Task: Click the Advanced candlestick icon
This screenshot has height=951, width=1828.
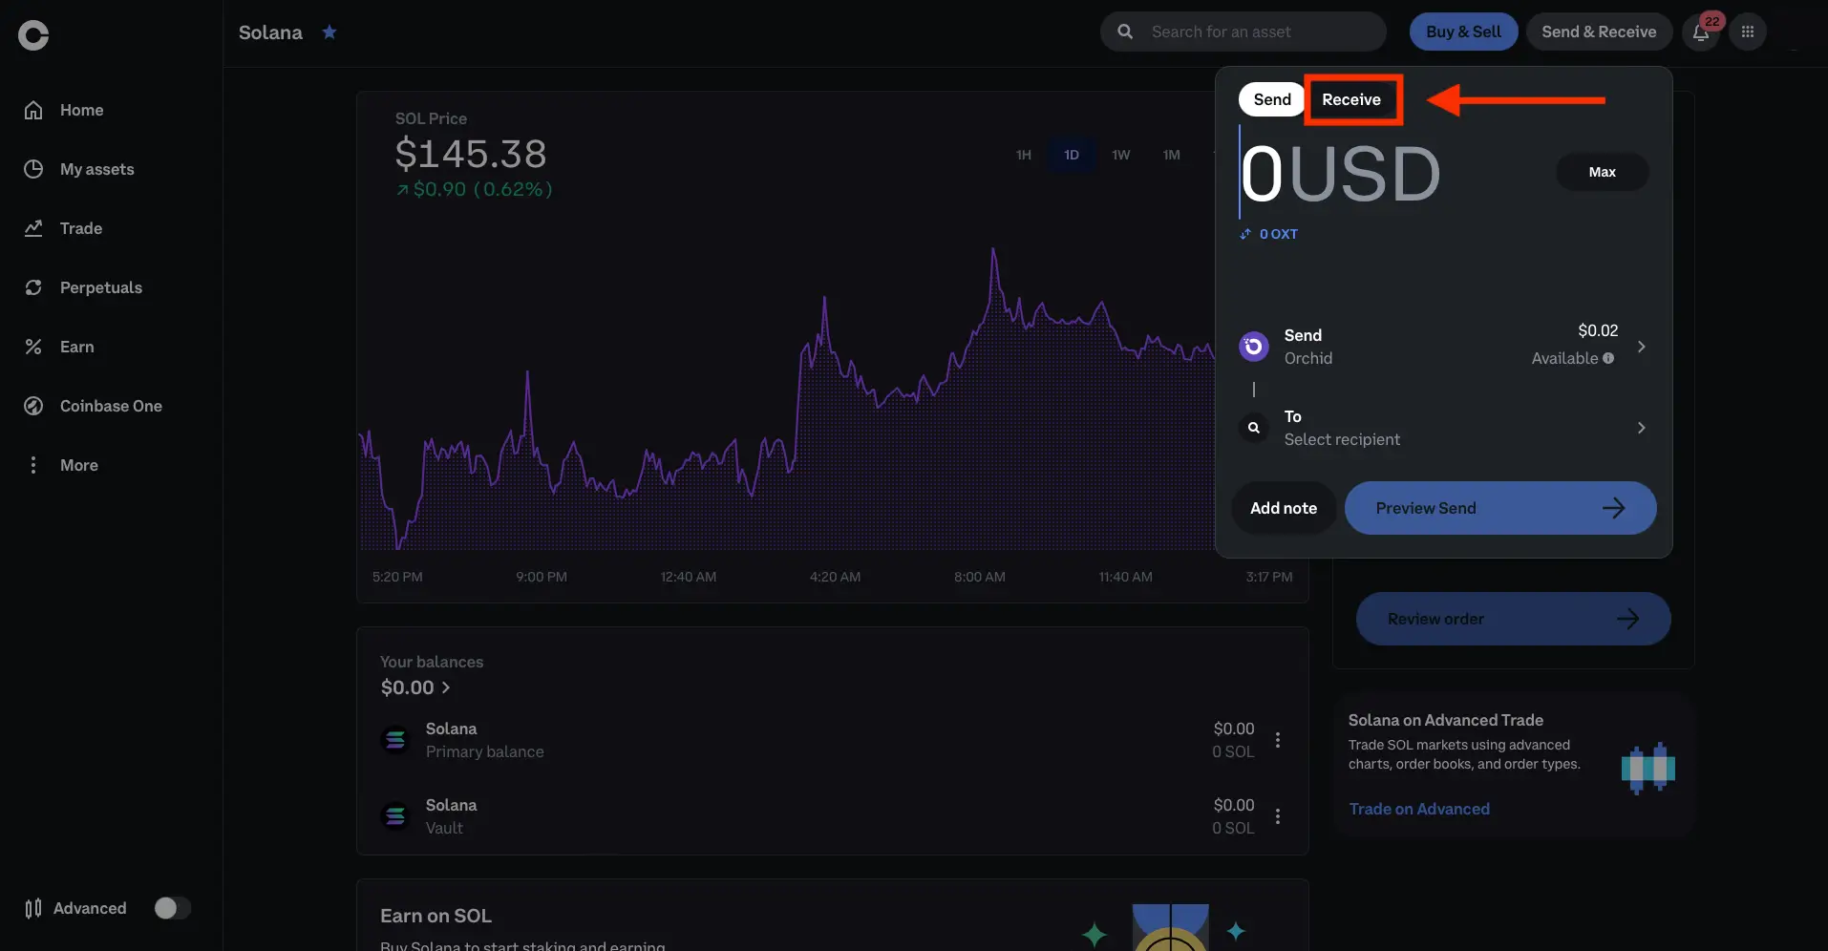Action: click(33, 908)
